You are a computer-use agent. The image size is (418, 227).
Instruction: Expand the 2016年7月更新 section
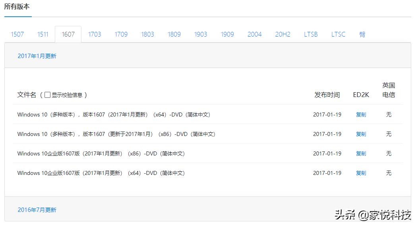(x=37, y=210)
